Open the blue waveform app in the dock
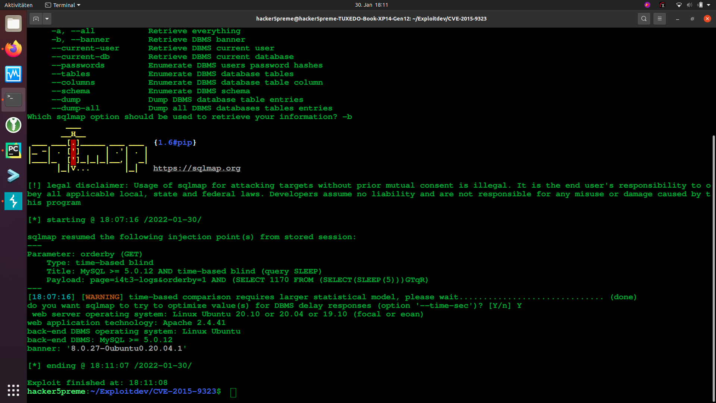The image size is (716, 403). click(13, 74)
